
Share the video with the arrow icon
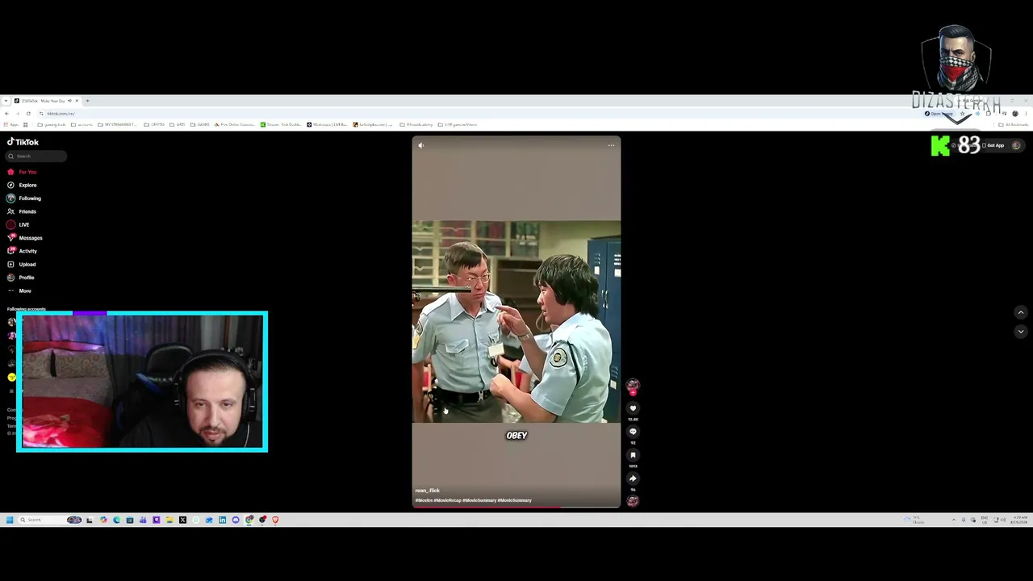point(633,479)
